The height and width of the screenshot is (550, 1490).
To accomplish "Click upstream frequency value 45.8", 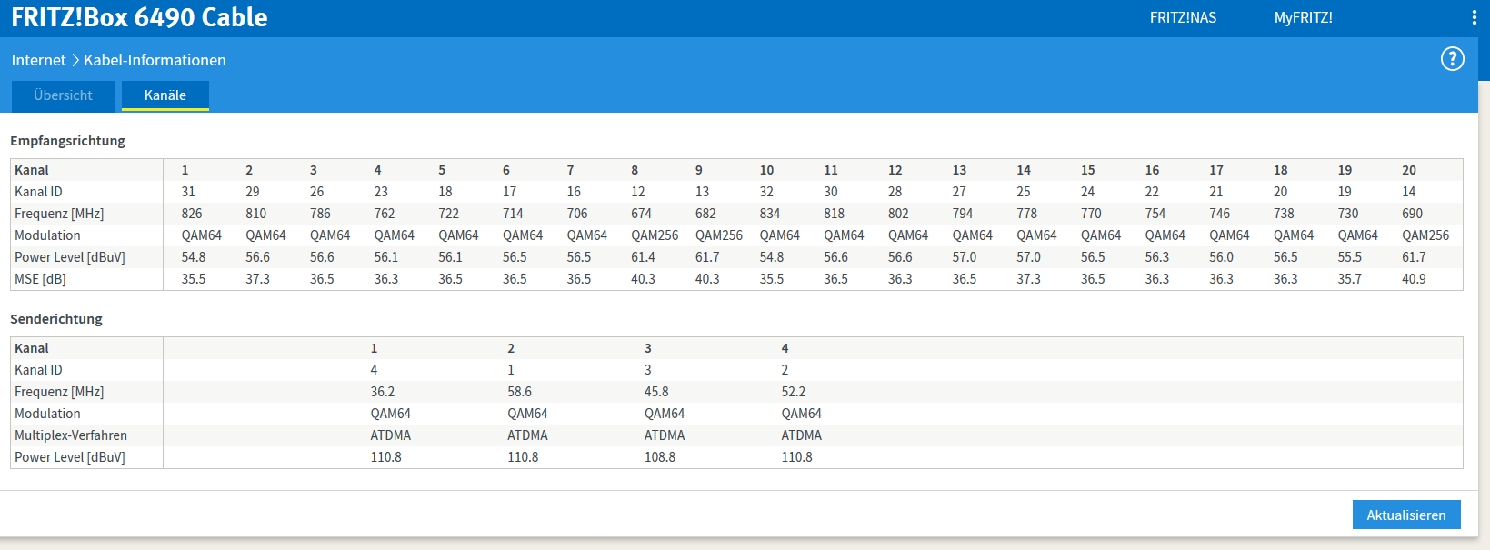I will 656,392.
